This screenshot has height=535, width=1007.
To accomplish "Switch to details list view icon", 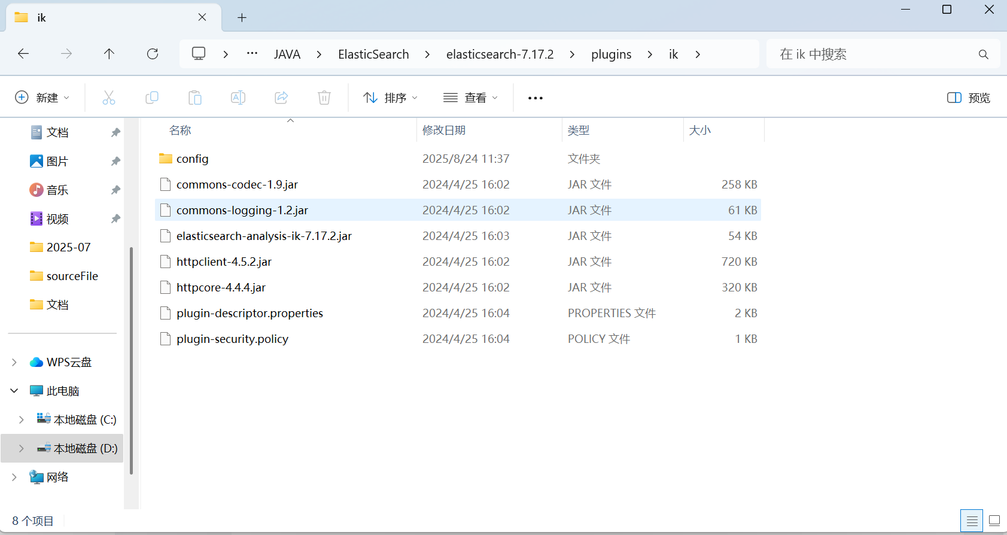I will [972, 521].
